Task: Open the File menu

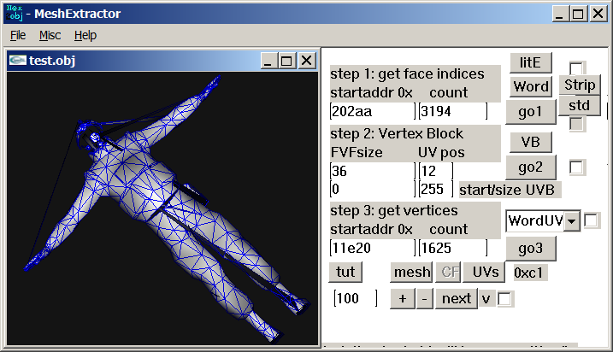Action: pyautogui.click(x=18, y=36)
